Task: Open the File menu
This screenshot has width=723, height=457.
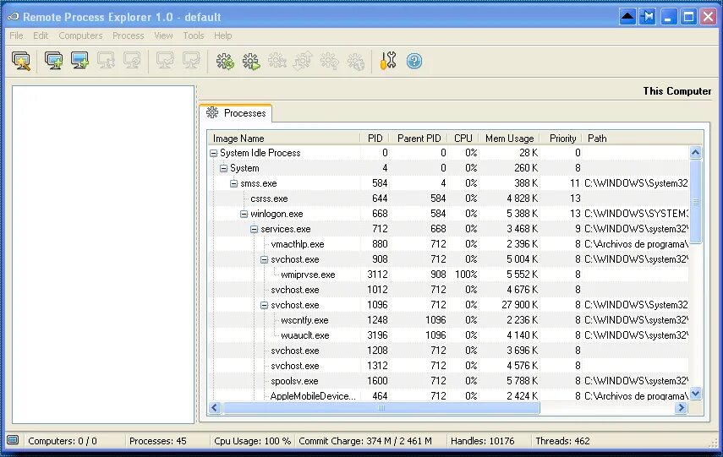Action: pyautogui.click(x=16, y=35)
